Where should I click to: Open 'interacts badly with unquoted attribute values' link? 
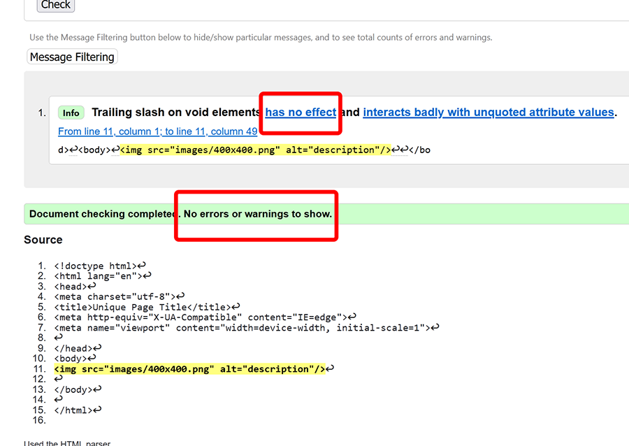point(489,113)
